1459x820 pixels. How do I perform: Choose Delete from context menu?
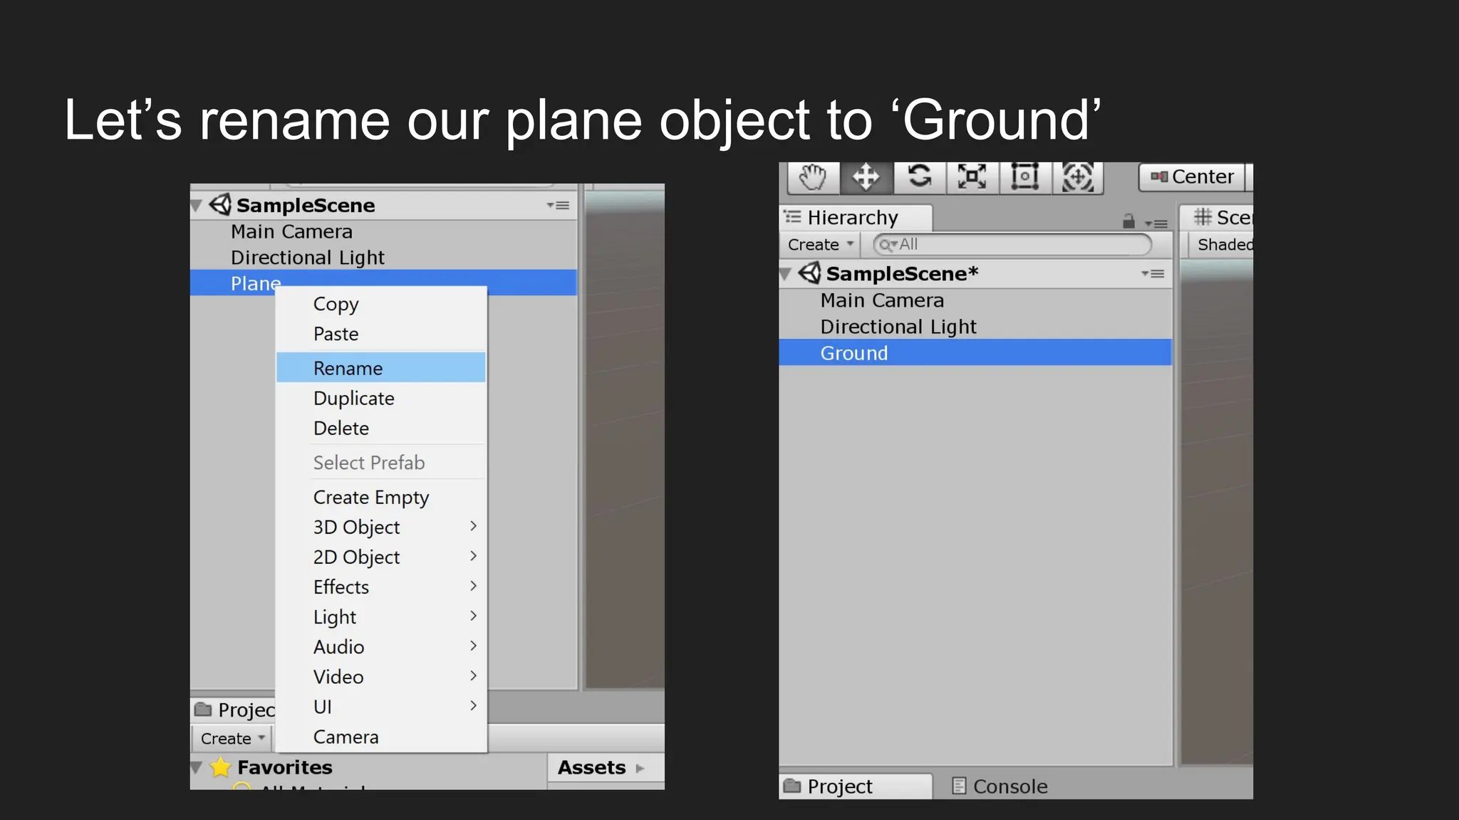tap(381, 428)
